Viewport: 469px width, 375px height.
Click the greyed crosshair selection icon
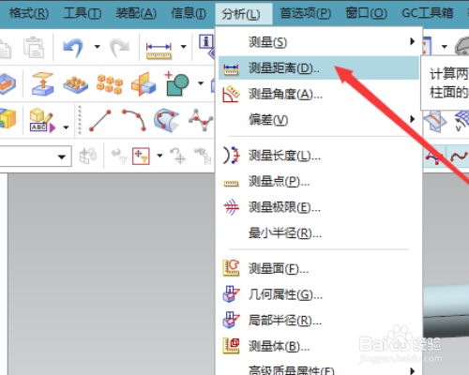tap(177, 156)
